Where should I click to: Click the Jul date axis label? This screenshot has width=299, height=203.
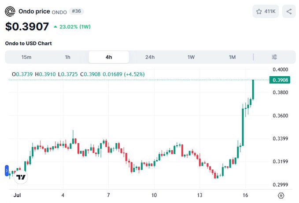coord(17,195)
